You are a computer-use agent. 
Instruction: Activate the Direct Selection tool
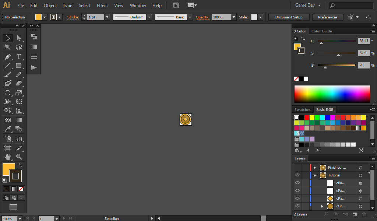click(19, 38)
